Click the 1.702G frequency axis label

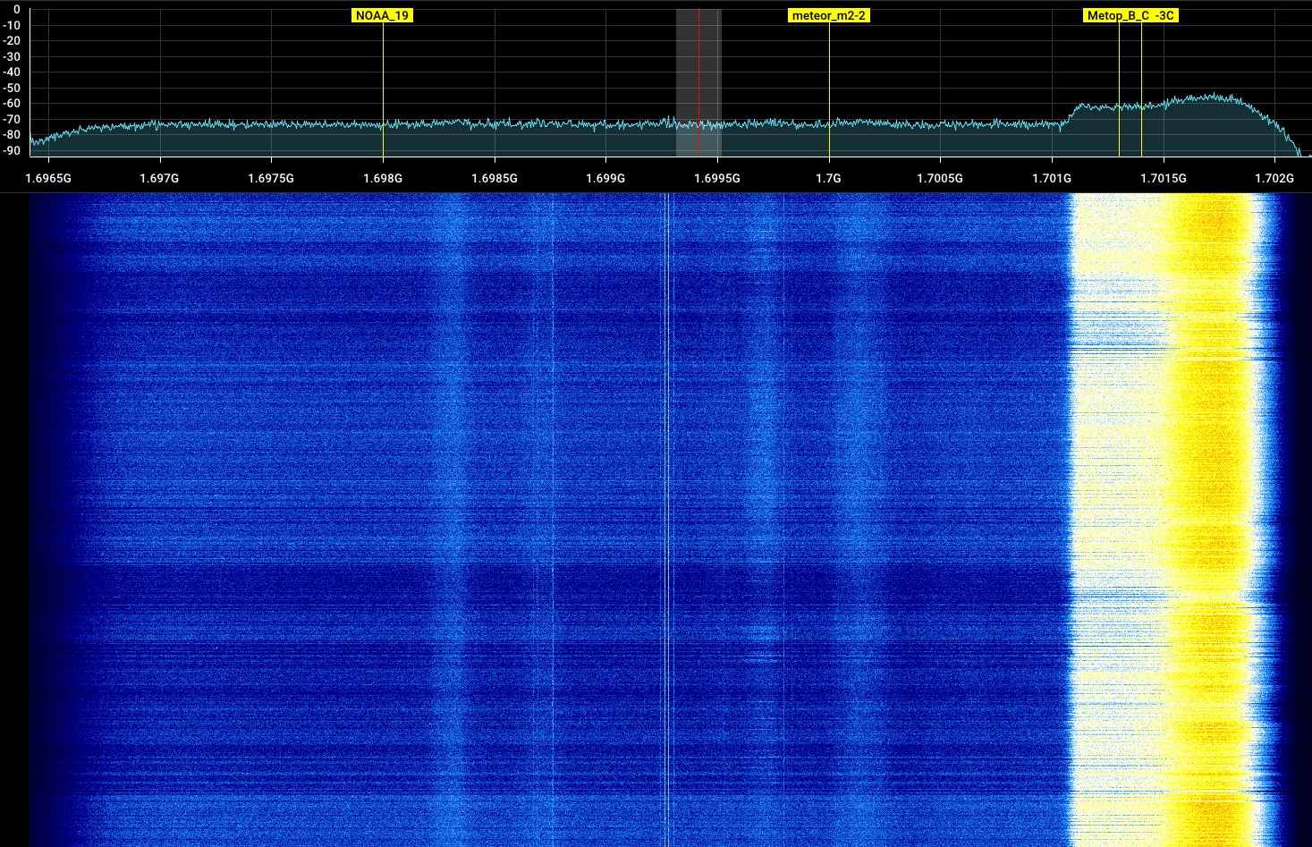(1274, 178)
